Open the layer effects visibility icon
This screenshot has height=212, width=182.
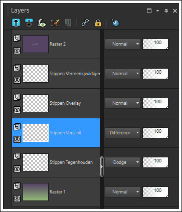42,23
